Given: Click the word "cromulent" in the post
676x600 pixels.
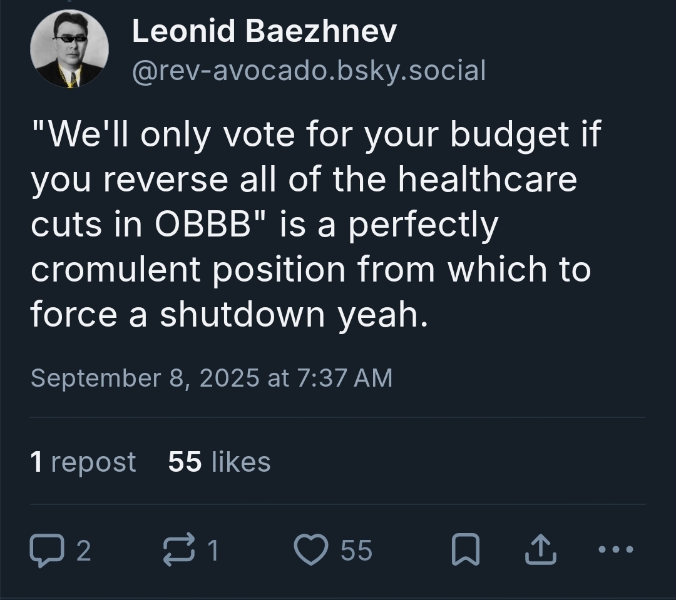Looking at the screenshot, I should (x=116, y=270).
